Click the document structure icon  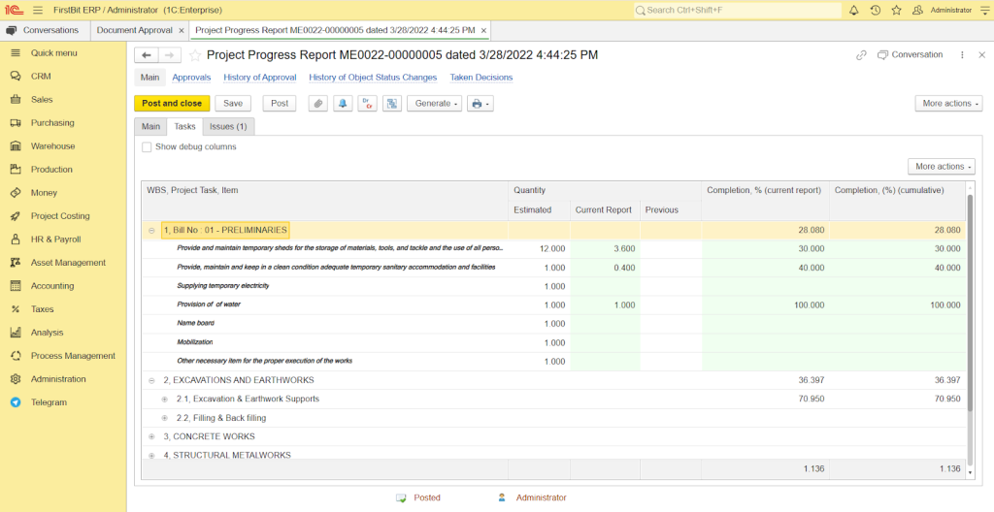(x=392, y=104)
